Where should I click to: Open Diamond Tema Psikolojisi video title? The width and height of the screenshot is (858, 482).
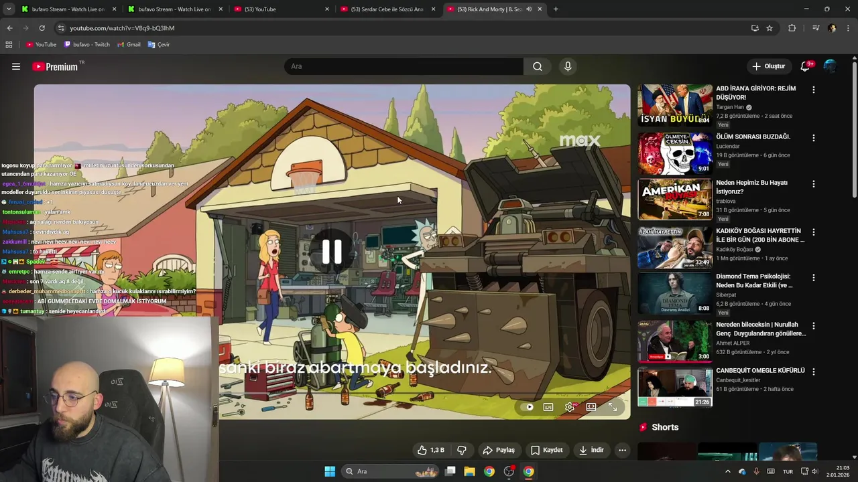(754, 280)
